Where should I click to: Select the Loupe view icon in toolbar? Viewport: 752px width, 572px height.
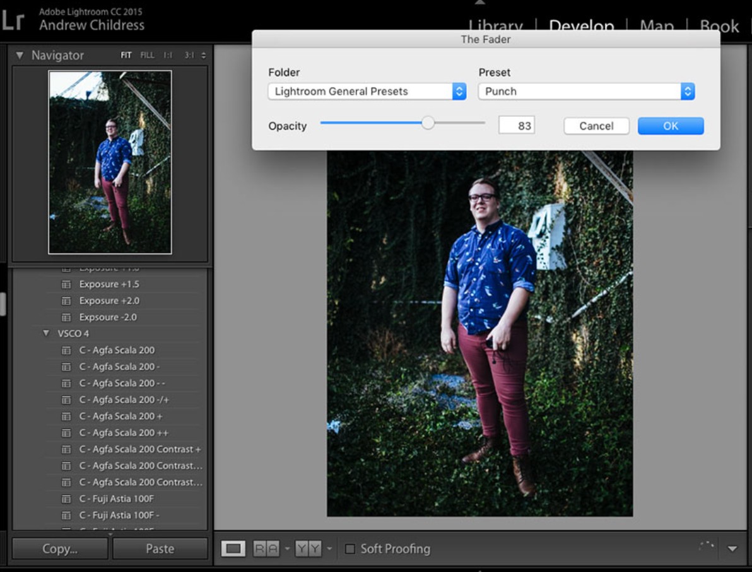(233, 549)
